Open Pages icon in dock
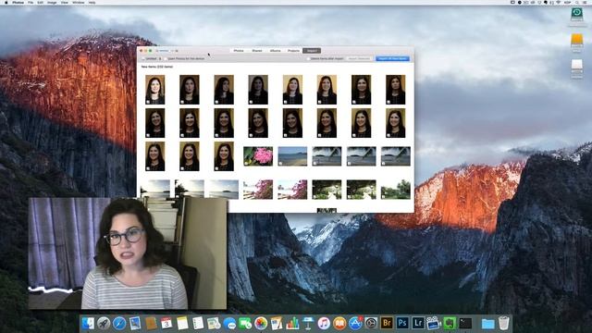The image size is (592, 333). pos(277,324)
